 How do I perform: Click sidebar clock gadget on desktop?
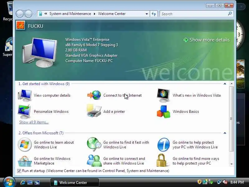pos(240,35)
